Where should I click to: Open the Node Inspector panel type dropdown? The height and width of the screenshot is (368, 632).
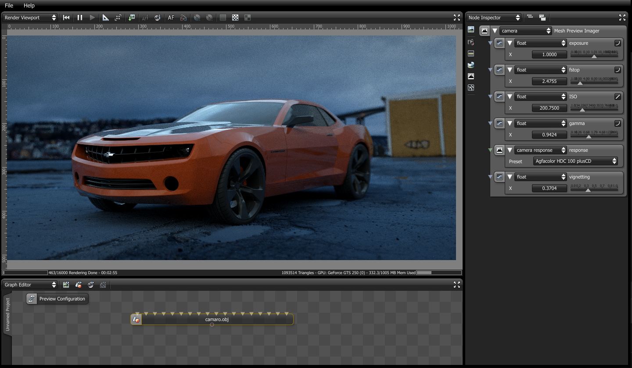pyautogui.click(x=494, y=18)
